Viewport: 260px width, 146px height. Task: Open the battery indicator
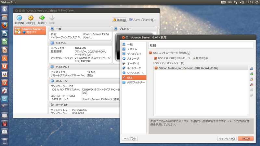229,2
